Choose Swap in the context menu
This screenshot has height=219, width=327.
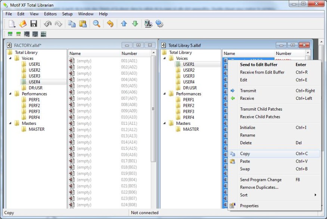click(x=274, y=169)
